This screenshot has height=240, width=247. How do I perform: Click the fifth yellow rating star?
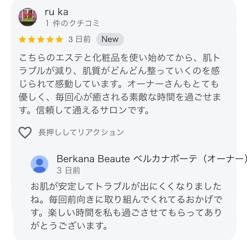(59, 40)
